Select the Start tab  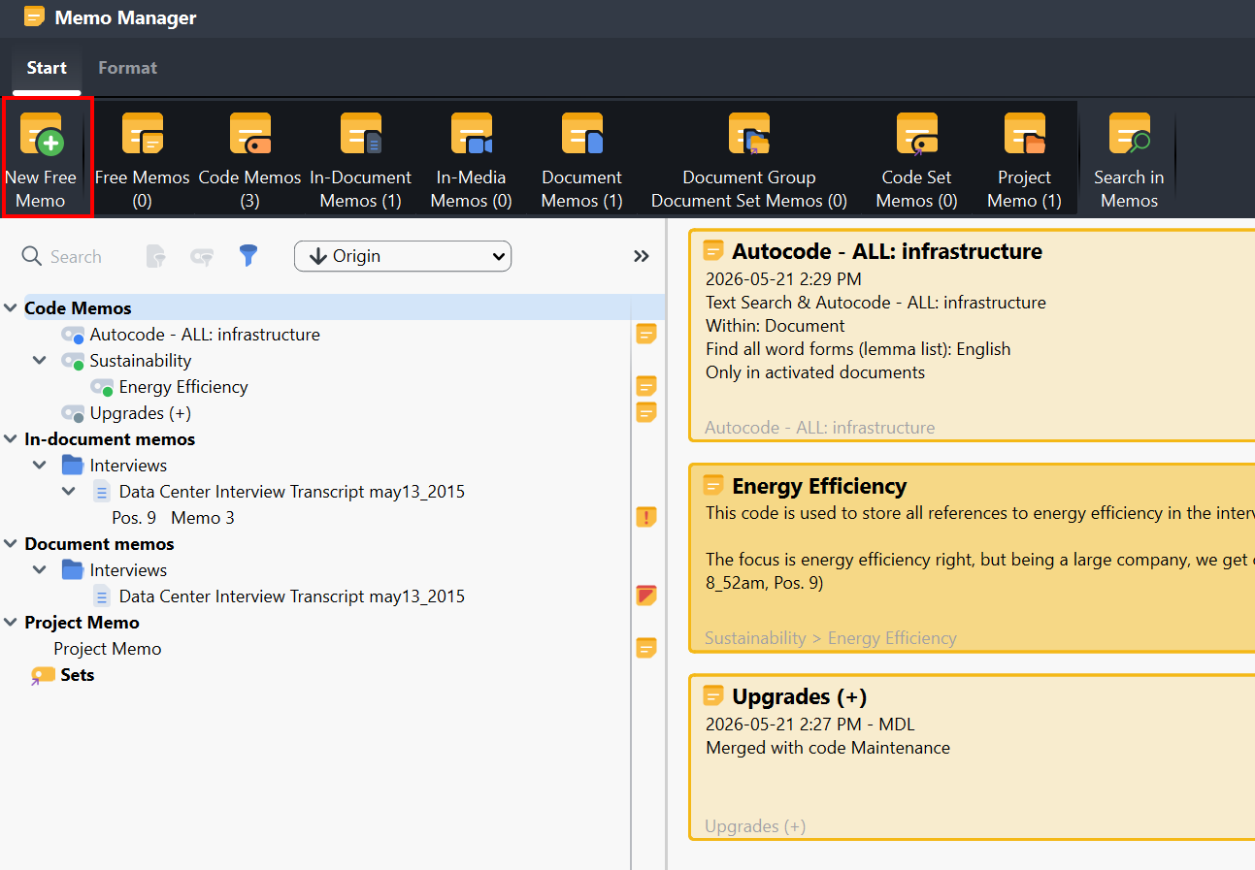(x=47, y=68)
